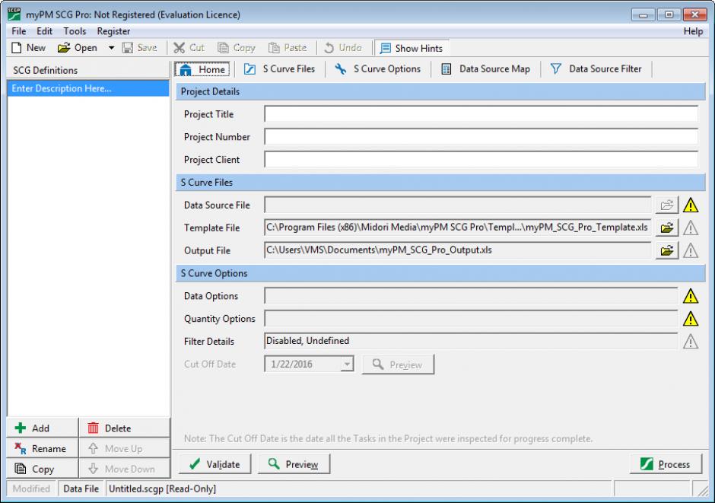Browse for the Output File folder icon

tap(666, 250)
